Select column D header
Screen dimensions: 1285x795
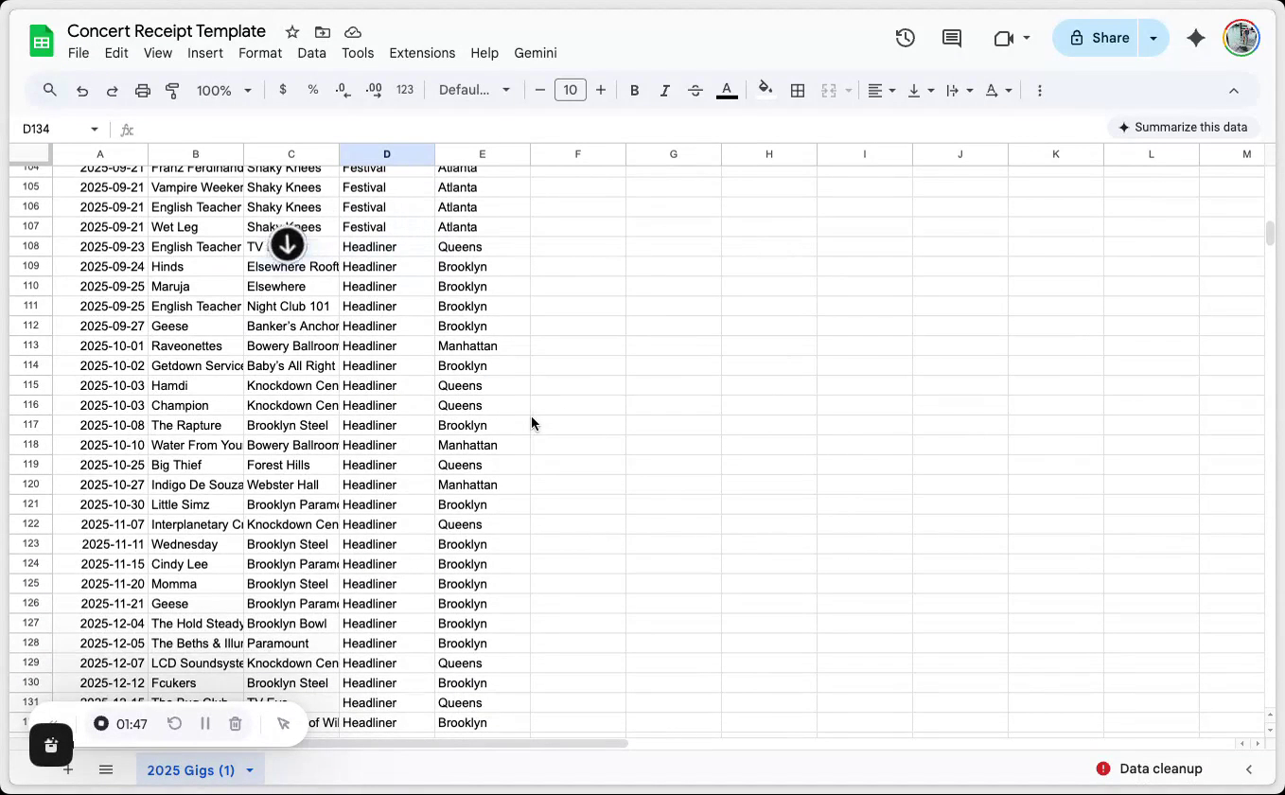[x=387, y=154]
